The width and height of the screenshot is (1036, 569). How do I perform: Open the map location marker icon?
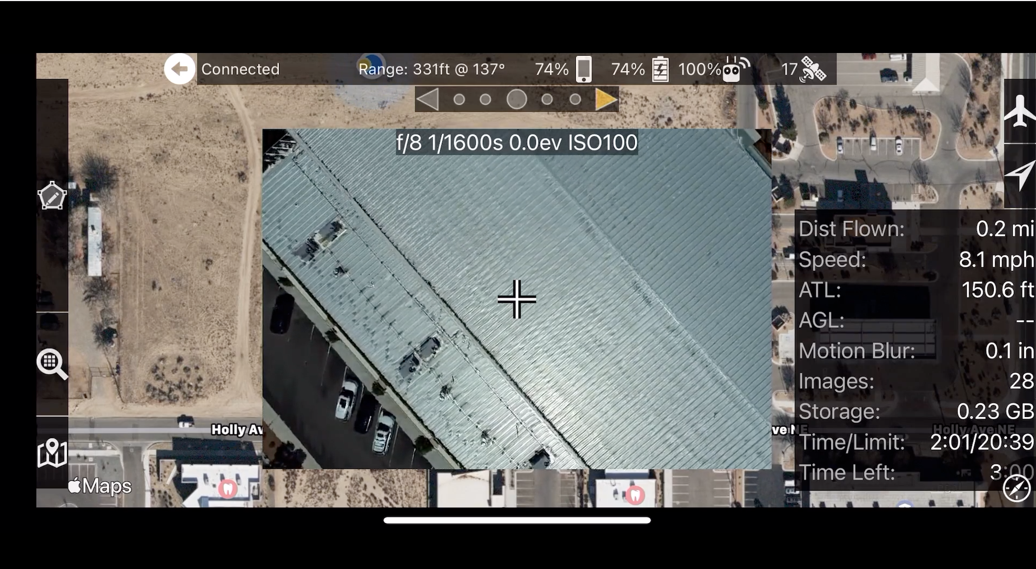[x=52, y=453]
